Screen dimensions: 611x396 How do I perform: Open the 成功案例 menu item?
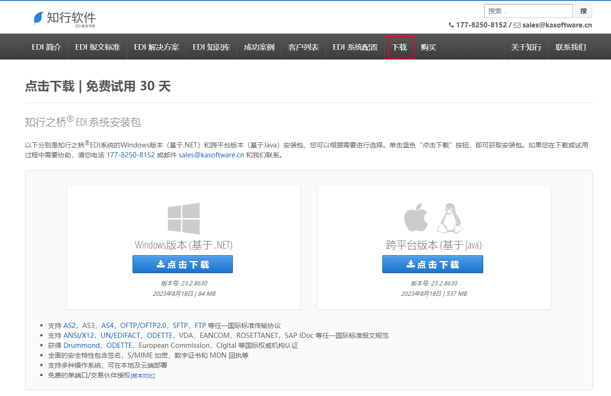pos(259,47)
